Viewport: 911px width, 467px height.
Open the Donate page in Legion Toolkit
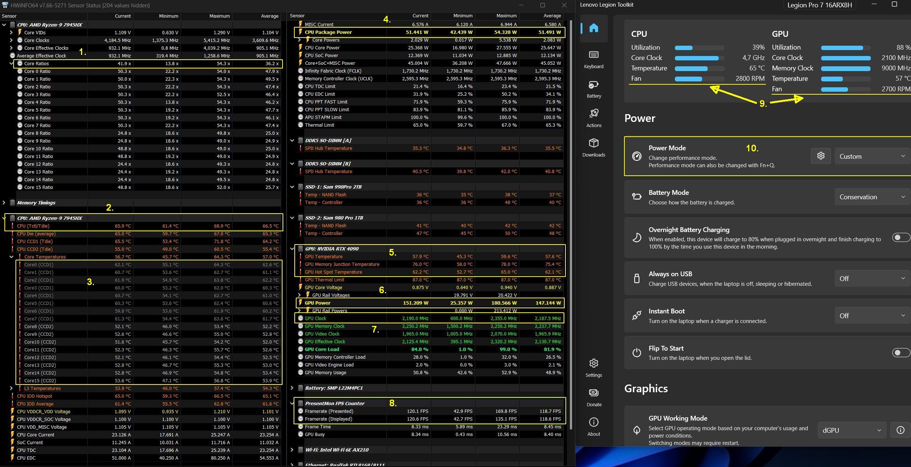[593, 398]
